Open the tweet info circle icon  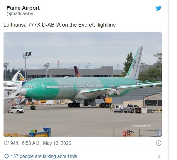point(159,143)
